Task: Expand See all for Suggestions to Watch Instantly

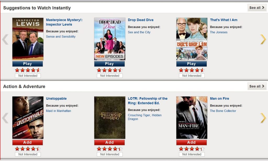Action: (x=257, y=8)
